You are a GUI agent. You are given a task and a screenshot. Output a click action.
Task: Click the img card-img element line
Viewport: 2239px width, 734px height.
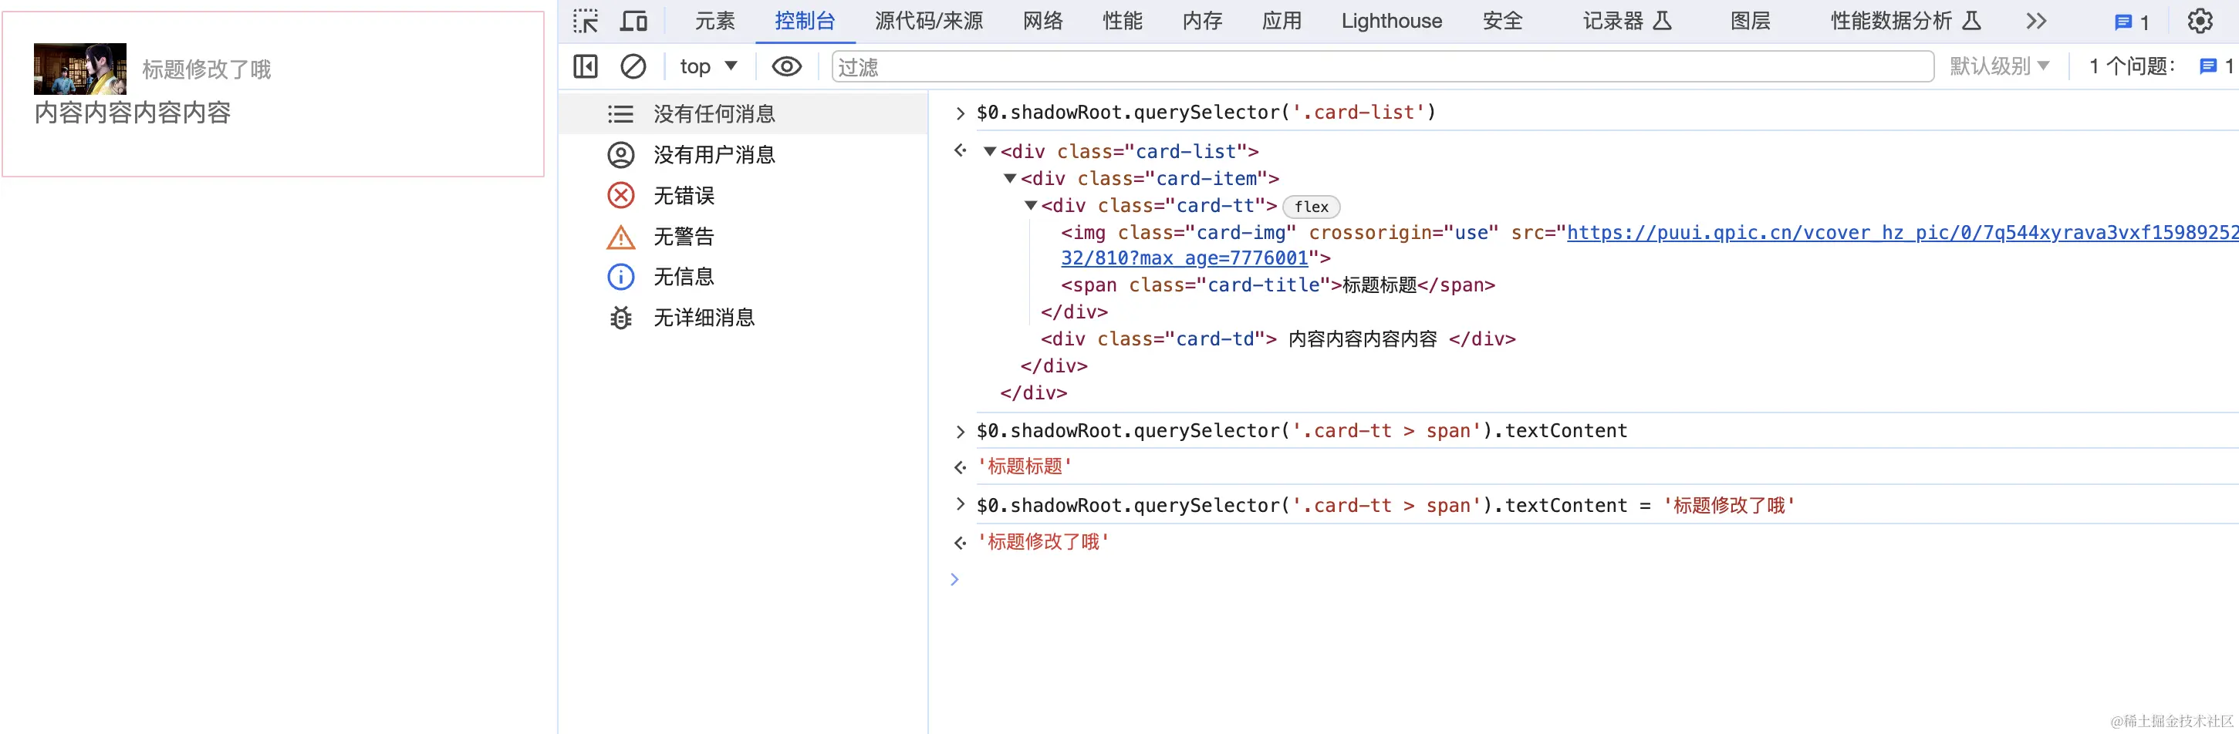1649,246
